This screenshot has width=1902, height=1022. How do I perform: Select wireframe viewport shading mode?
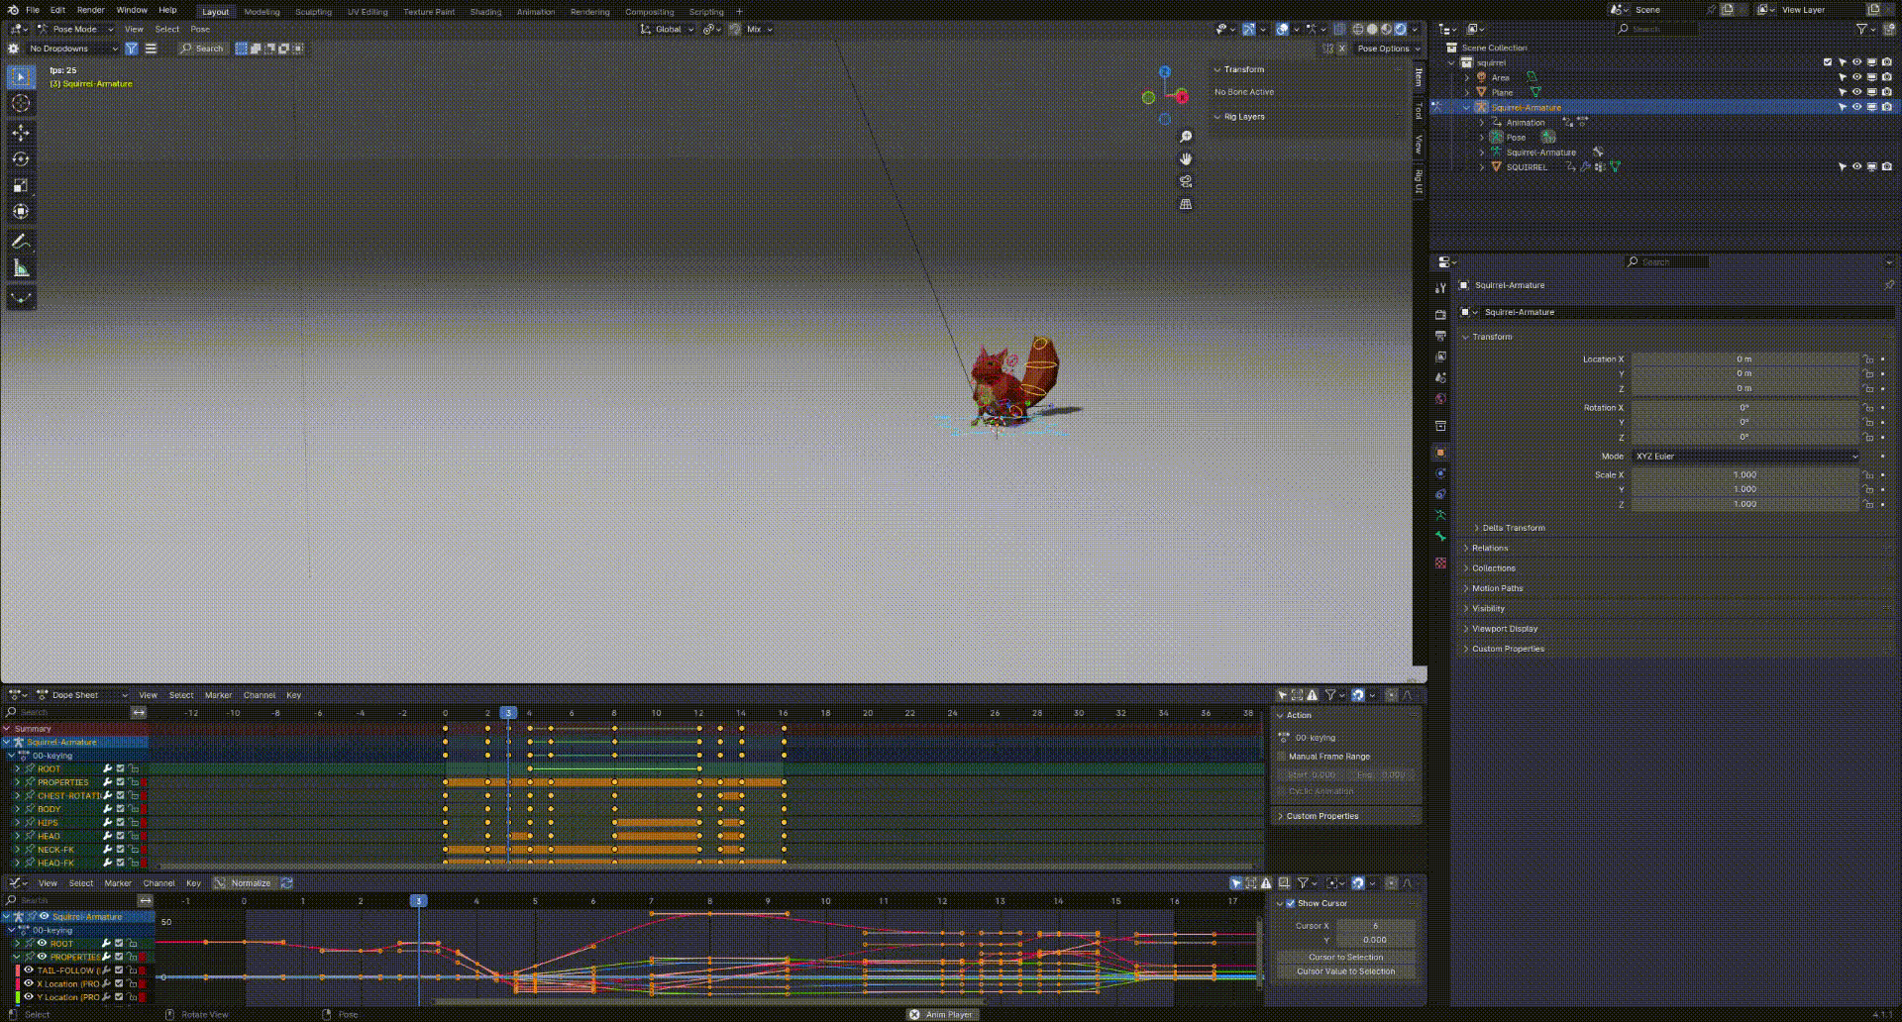(x=1358, y=29)
